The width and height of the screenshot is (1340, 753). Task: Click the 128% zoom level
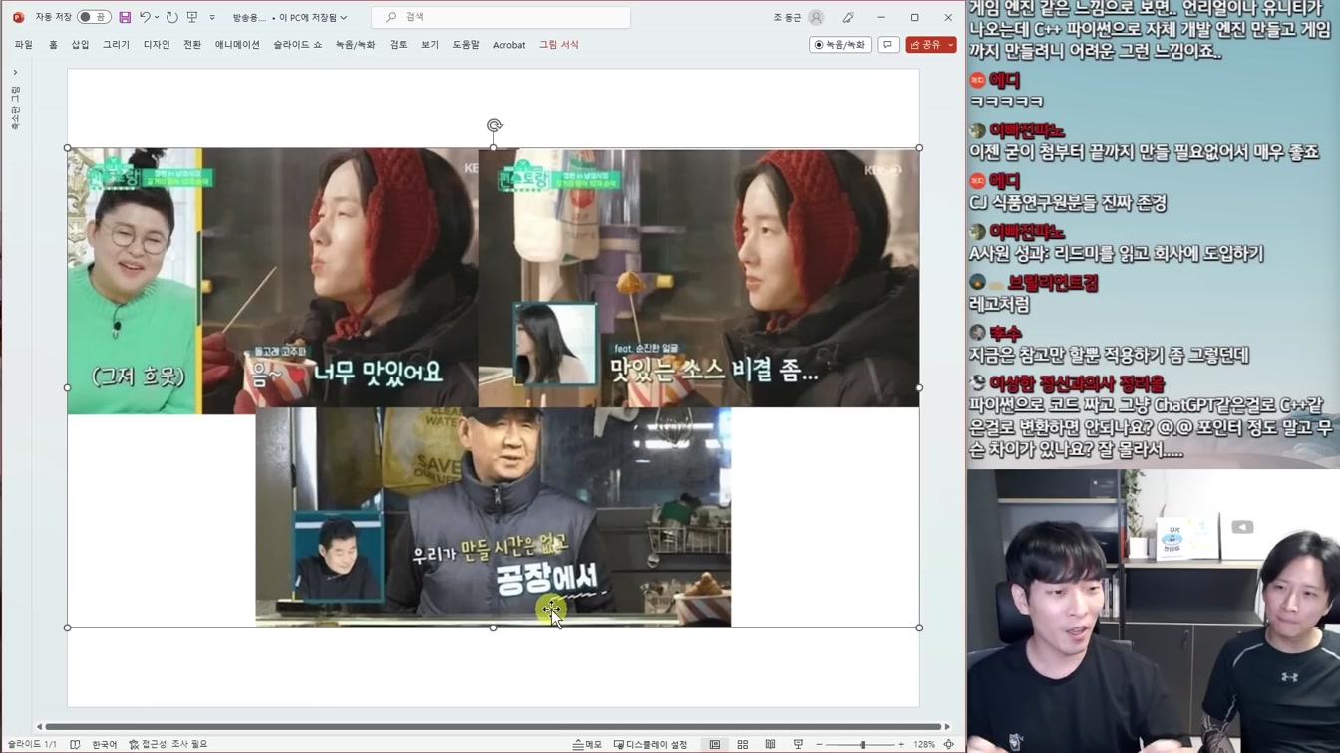click(924, 744)
